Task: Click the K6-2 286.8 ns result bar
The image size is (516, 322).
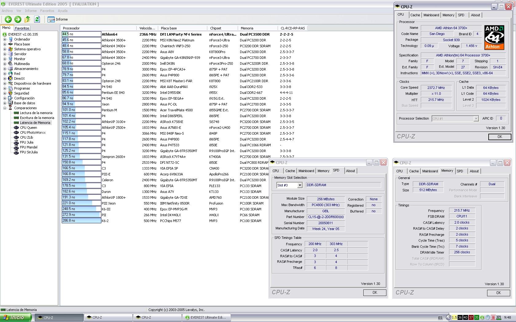Action: 81,221
